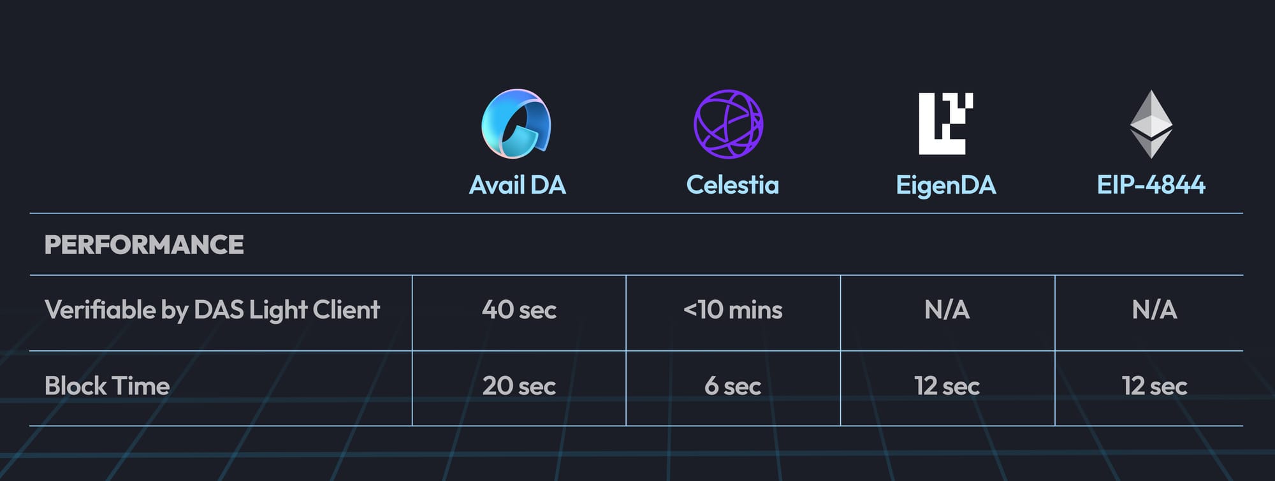Select the Avail DA column heading
The width and height of the screenshot is (1275, 481).
click(x=517, y=185)
